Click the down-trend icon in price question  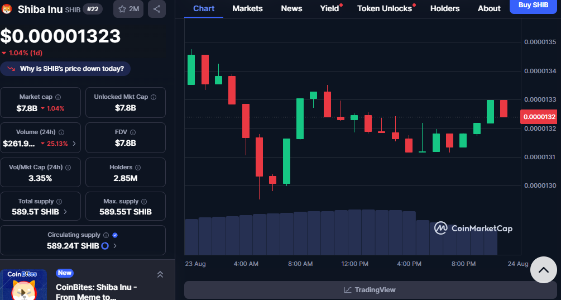(11, 69)
